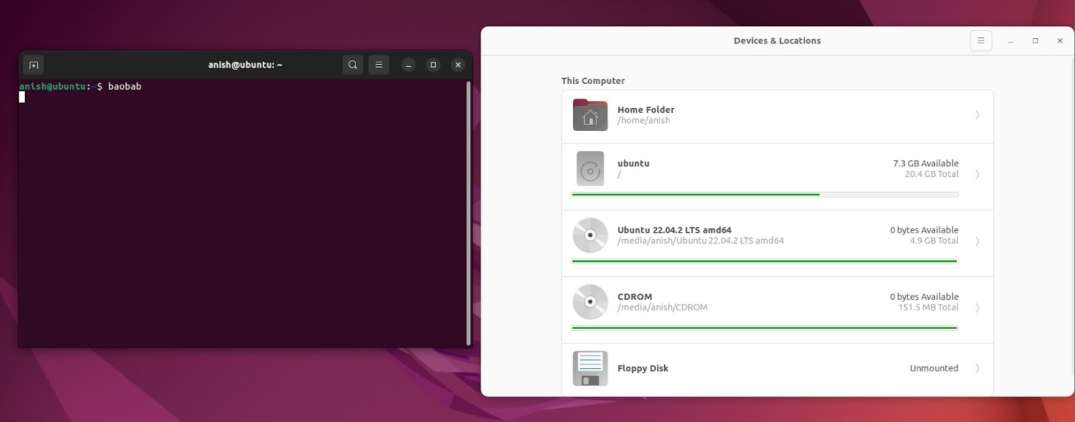Image resolution: width=1075 pixels, height=422 pixels.
Task: Expand the Floppy Disk chevron
Action: (x=977, y=368)
